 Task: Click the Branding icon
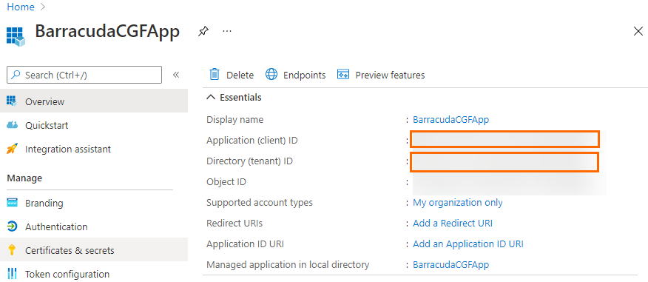(12, 203)
